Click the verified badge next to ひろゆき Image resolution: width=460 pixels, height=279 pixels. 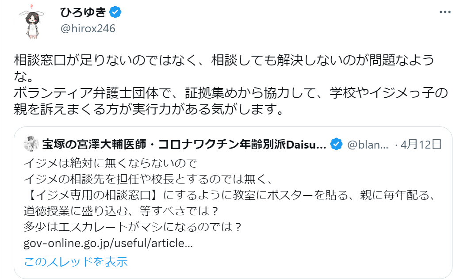click(x=115, y=12)
